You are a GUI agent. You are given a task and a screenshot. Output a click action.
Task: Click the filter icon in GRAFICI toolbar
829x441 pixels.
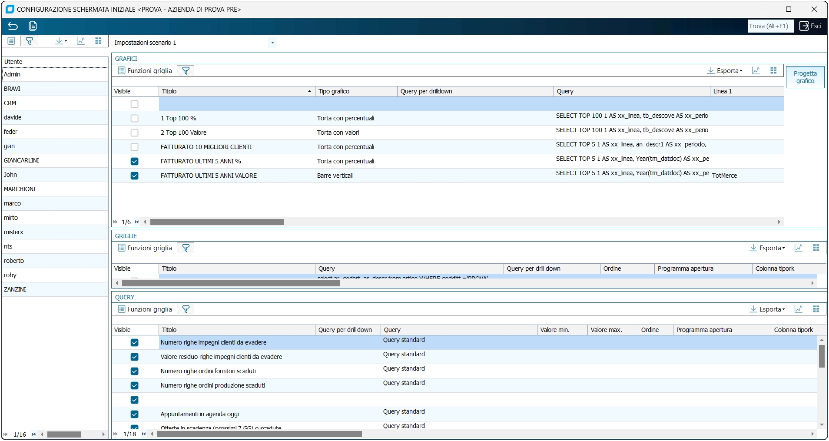click(x=186, y=71)
